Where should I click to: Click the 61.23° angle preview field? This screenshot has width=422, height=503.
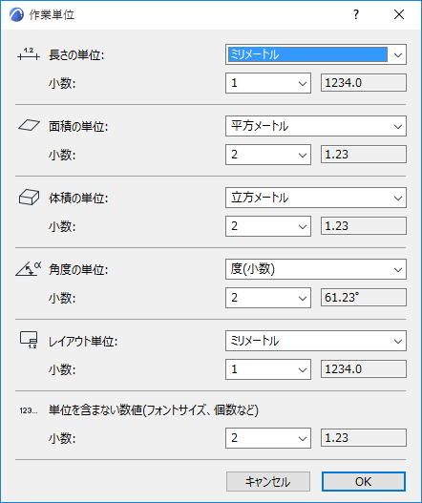tap(364, 298)
